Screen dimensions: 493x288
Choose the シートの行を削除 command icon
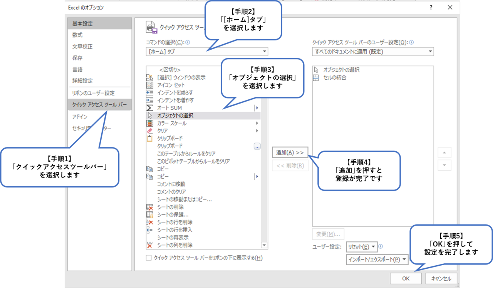click(x=150, y=222)
